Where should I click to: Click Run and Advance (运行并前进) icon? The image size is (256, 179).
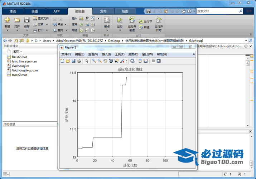point(132,20)
